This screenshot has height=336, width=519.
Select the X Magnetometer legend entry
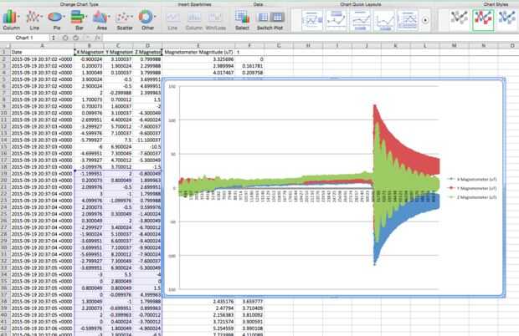click(473, 179)
